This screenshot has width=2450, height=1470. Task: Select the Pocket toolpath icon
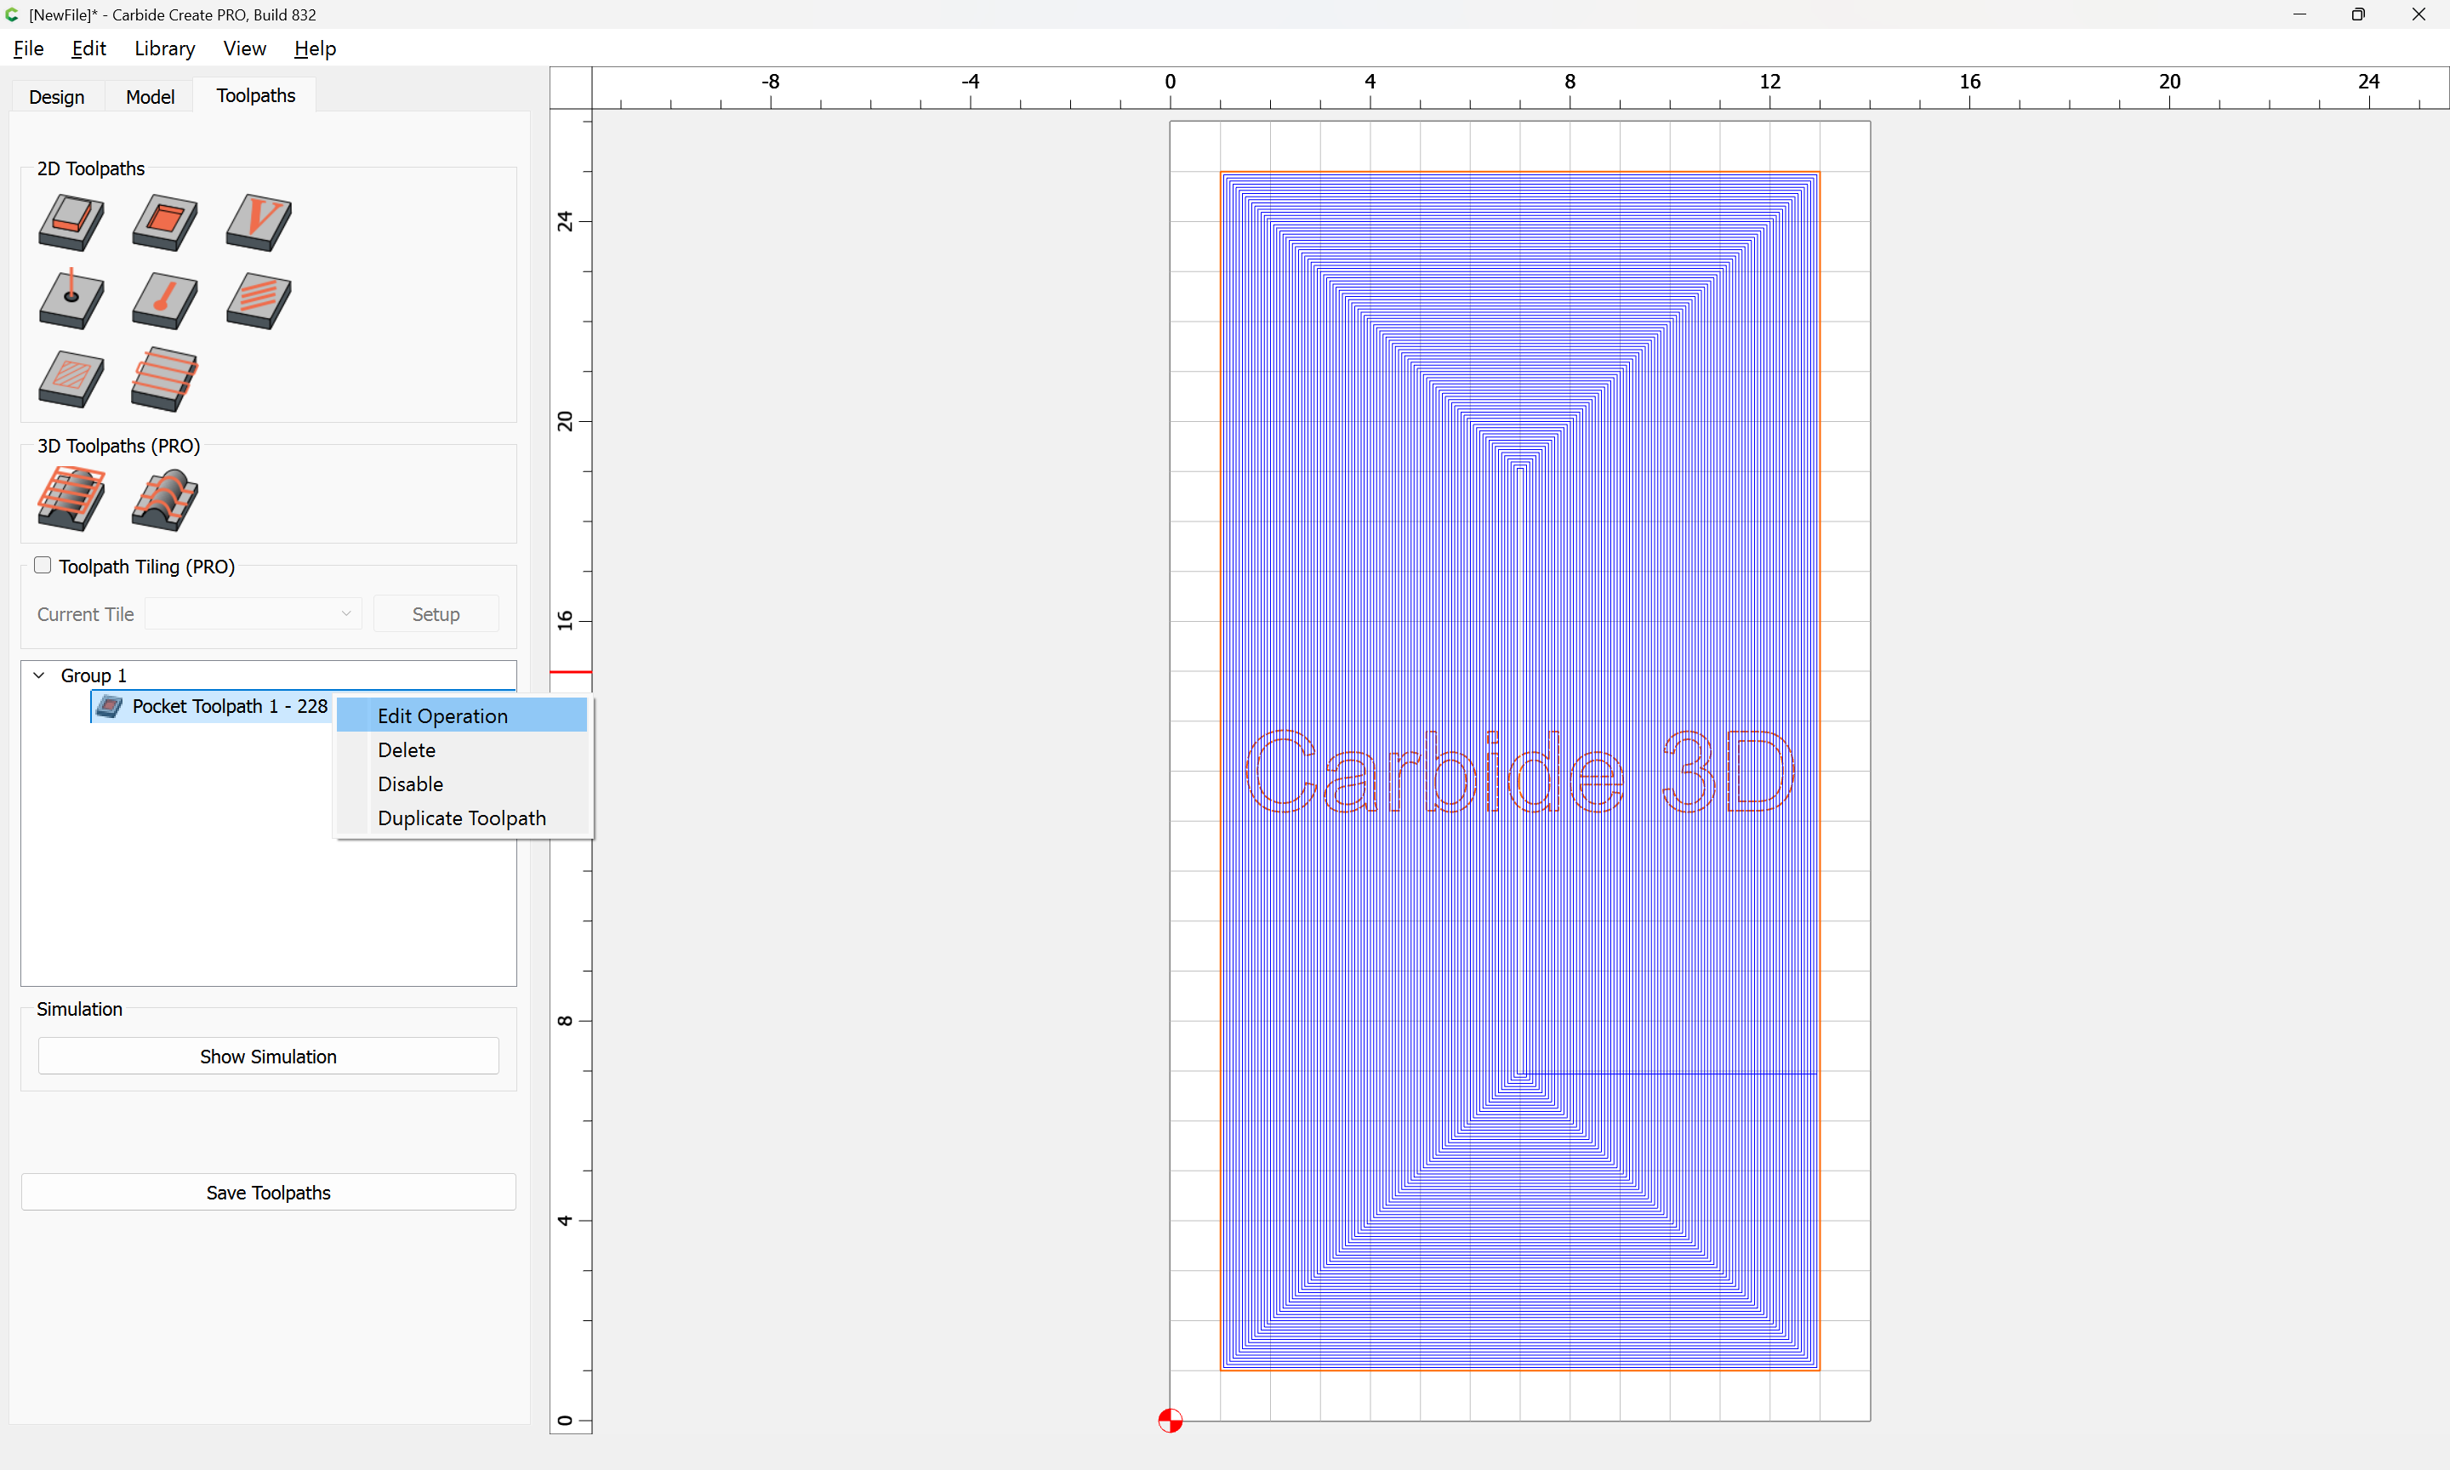[164, 222]
